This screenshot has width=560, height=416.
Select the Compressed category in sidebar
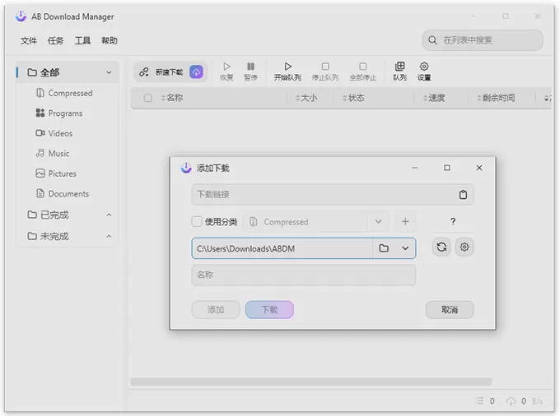(68, 93)
